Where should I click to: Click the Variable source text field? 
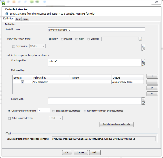120,39
